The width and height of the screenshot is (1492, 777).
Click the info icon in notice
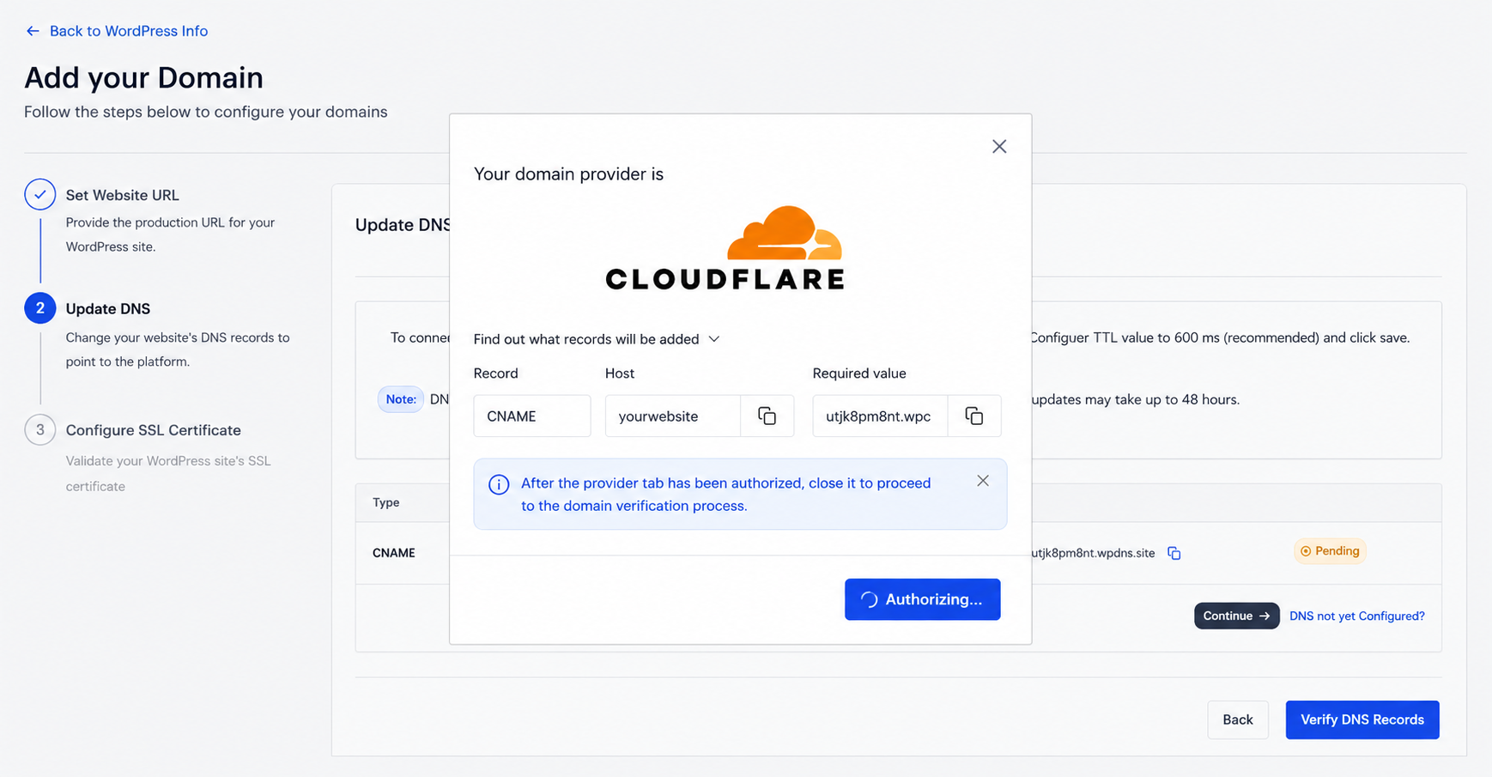[x=499, y=484]
